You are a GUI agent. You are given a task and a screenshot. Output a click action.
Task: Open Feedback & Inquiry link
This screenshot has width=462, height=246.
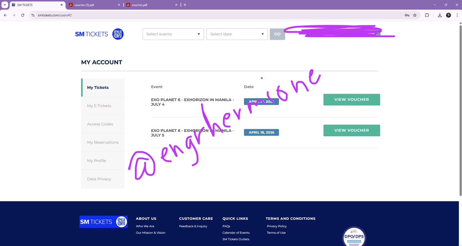[x=193, y=226]
